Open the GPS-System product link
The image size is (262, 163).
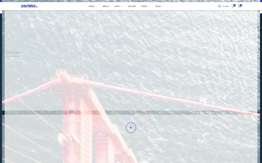(x=14, y=52)
